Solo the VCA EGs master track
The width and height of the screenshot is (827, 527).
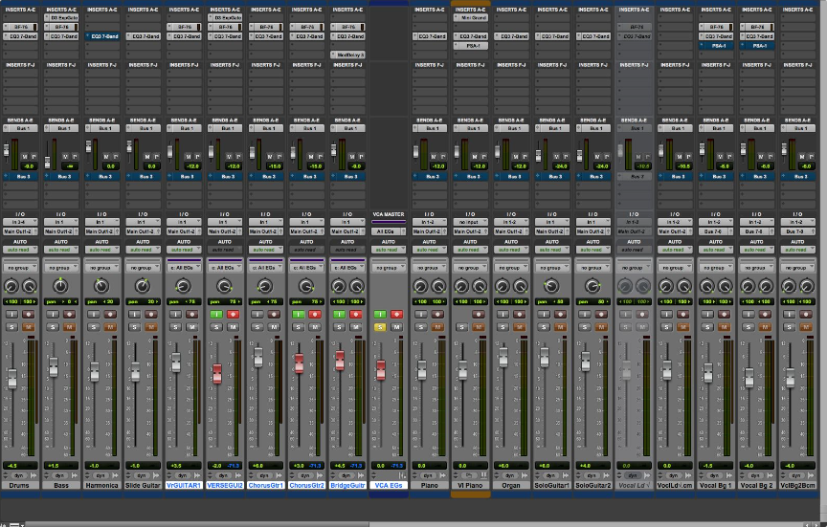click(380, 327)
